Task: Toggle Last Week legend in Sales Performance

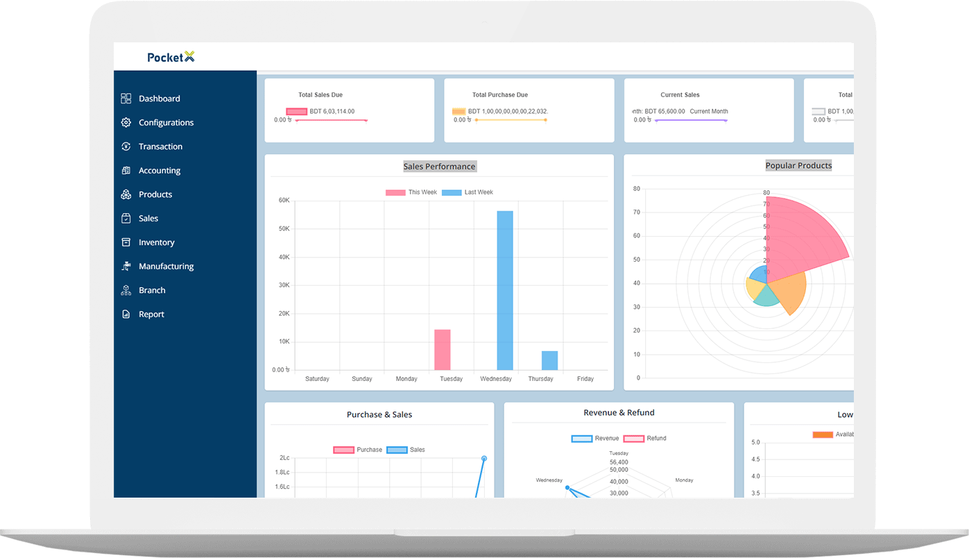Action: [x=468, y=192]
